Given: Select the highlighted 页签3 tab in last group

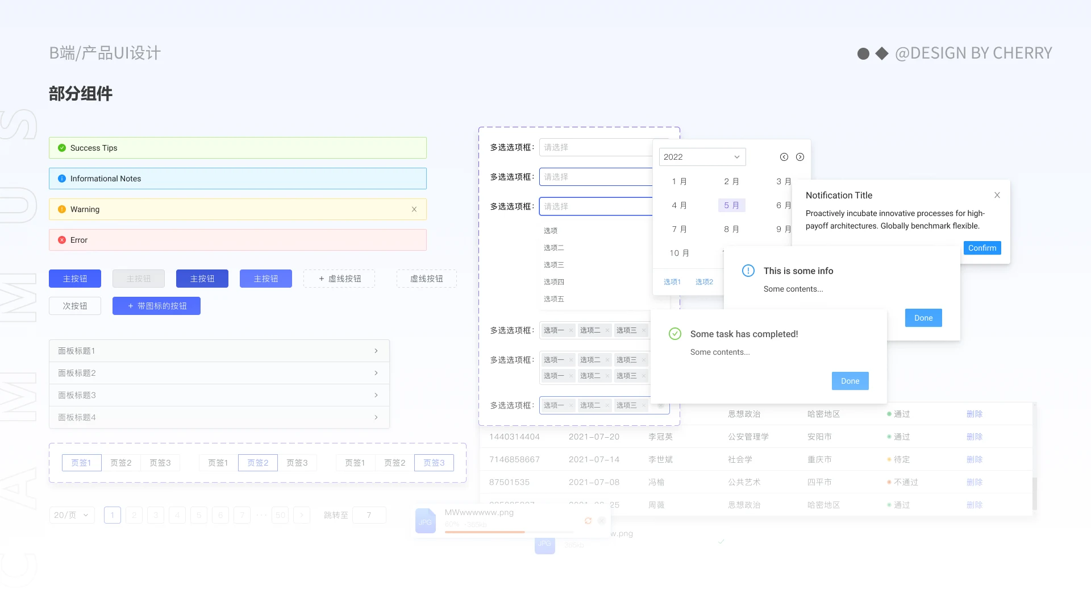Looking at the screenshot, I should (434, 463).
